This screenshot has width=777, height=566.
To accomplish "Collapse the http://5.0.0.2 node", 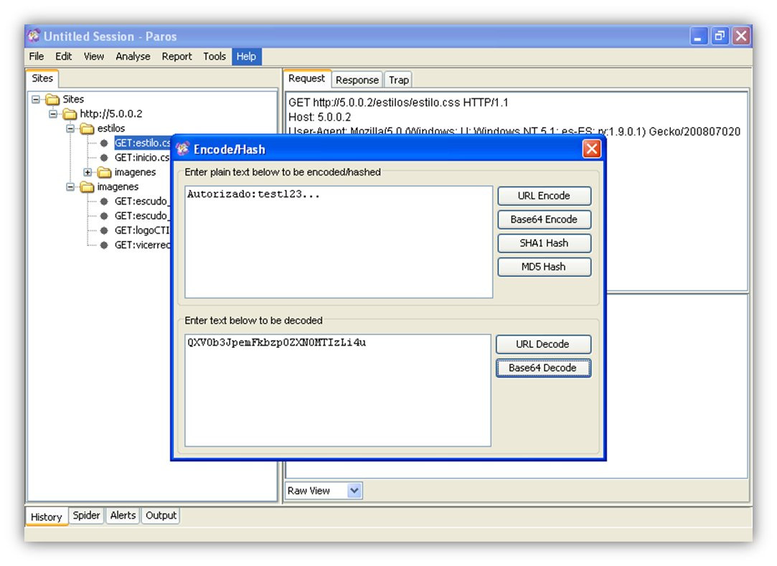I will coord(53,114).
